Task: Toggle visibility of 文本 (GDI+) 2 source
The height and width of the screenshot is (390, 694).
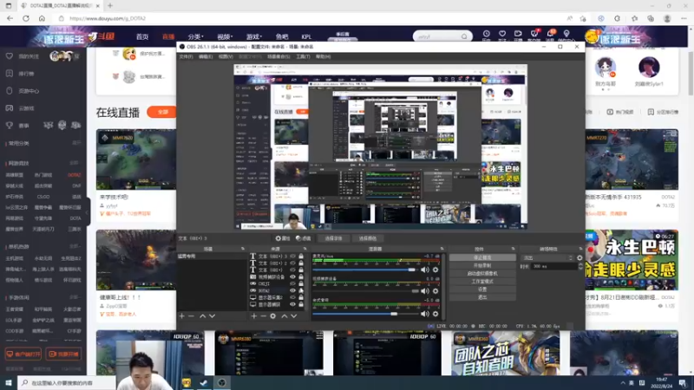Action: 292,263
